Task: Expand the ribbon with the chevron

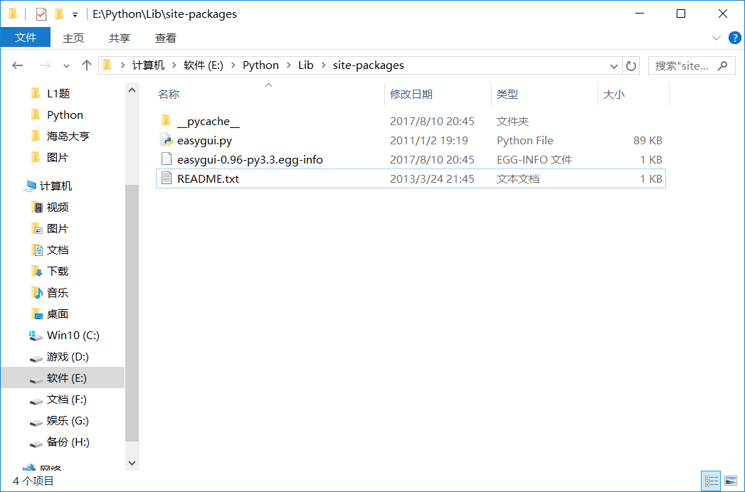Action: pyautogui.click(x=717, y=38)
